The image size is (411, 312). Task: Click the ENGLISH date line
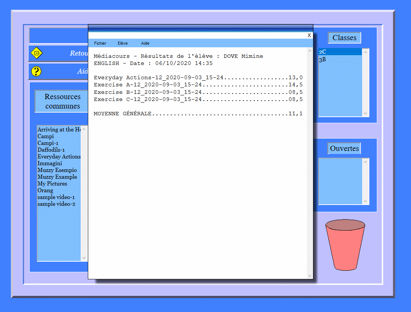[x=153, y=63]
